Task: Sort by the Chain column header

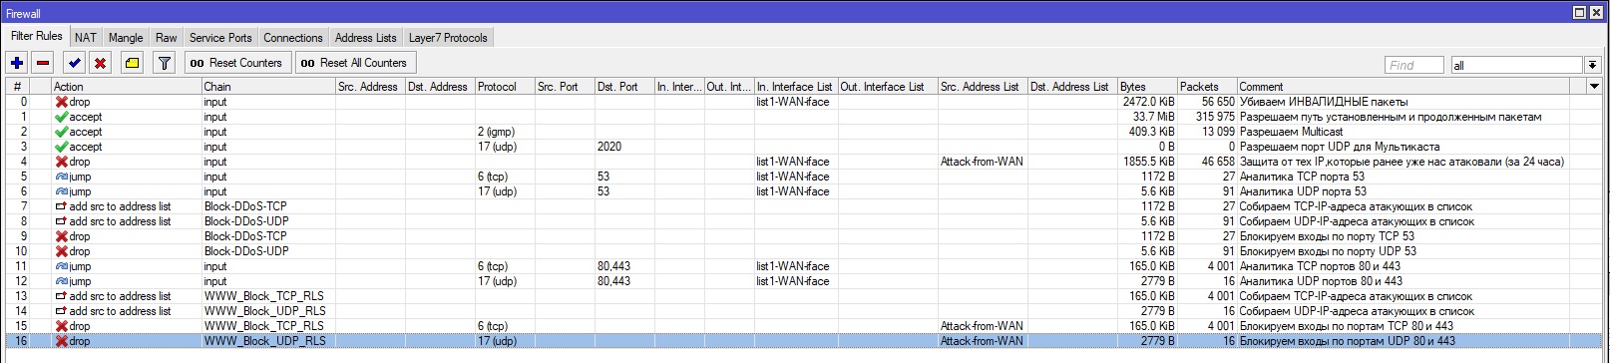Action: coord(268,87)
